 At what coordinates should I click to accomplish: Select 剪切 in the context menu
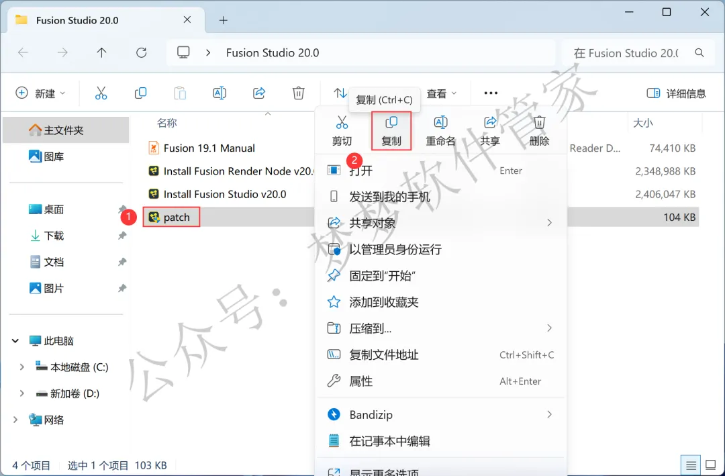coord(342,132)
